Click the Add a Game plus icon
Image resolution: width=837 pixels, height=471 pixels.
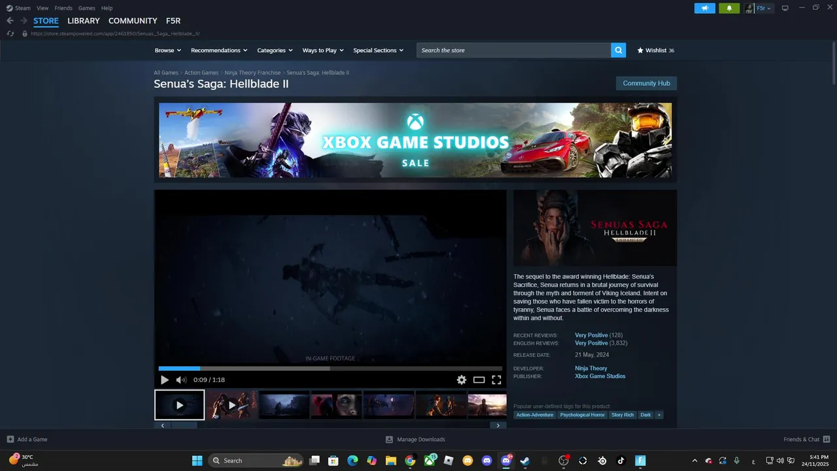tap(10, 440)
